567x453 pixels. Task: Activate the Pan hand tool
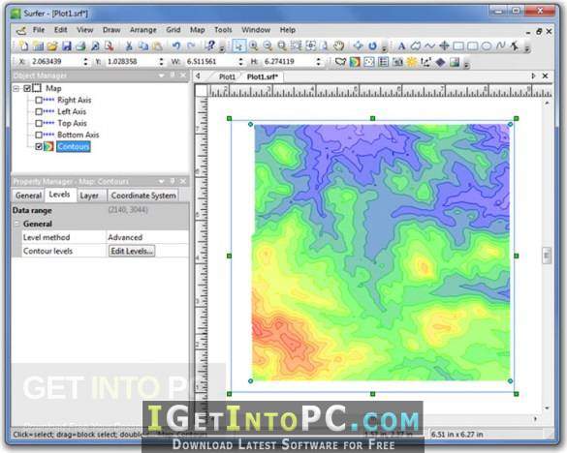coord(339,45)
